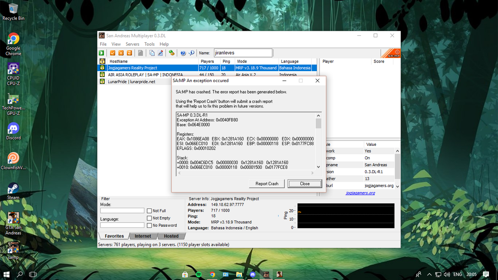
Task: Sort servers by Mode column header
Action: 256,61
